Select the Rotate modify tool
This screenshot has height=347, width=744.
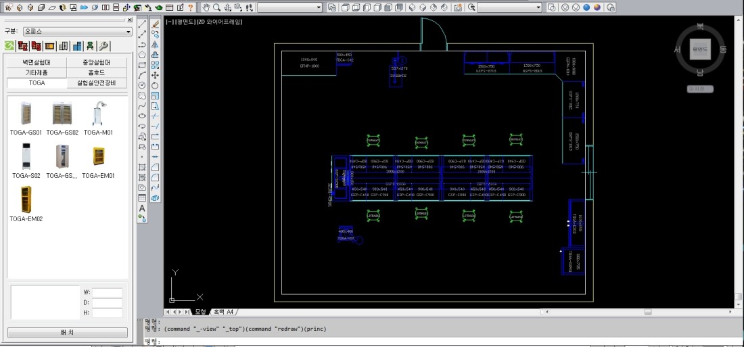(x=155, y=85)
